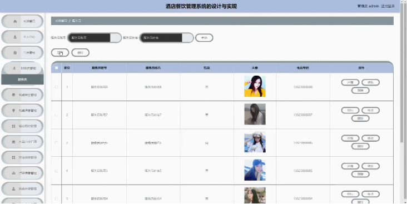This screenshot has width=407, height=204.
Task: Click 删除 in table row 3
Action: click(x=360, y=146)
